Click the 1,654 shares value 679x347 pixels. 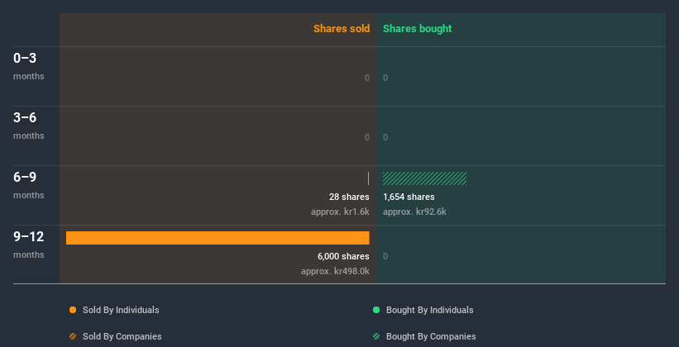[x=409, y=197]
